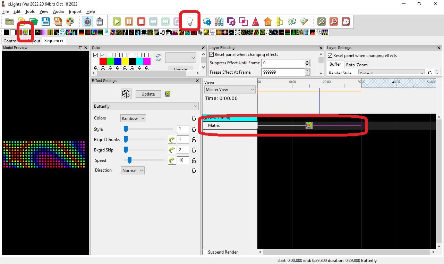Toggle Reset panel checkbox in Layer Blending

pyautogui.click(x=212, y=55)
